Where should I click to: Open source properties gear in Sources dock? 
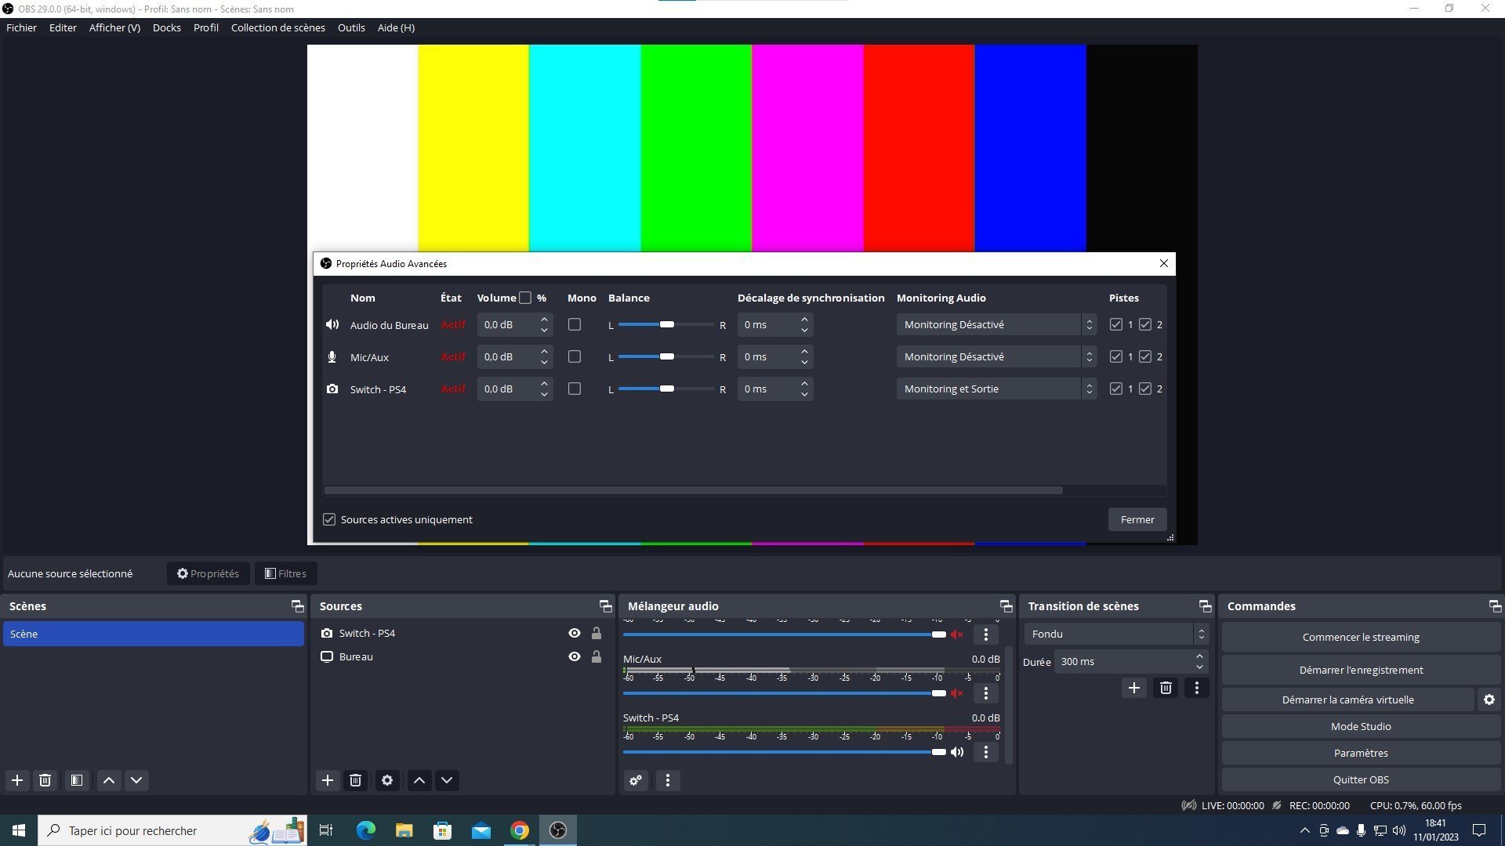[387, 780]
